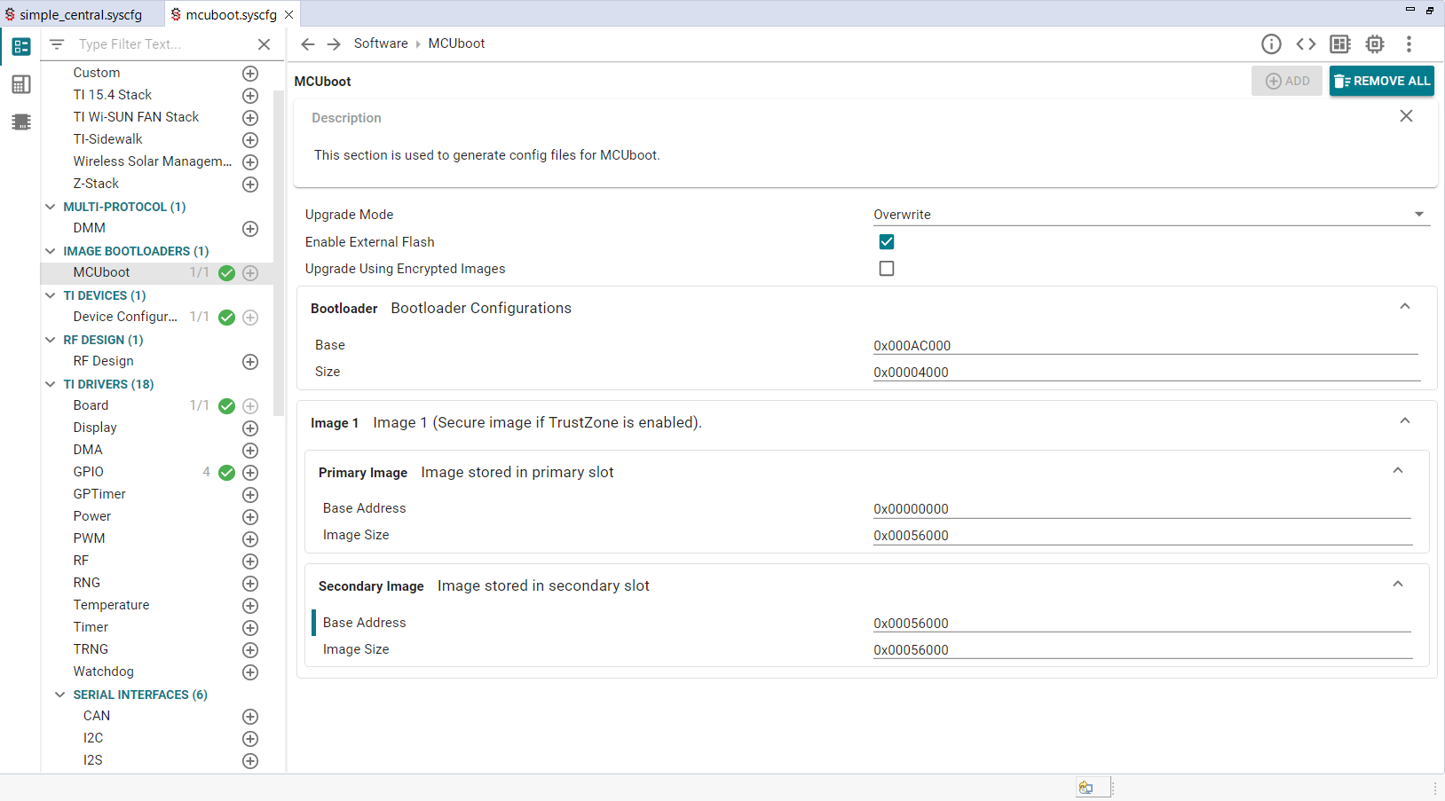Open the Upgrade Mode Overwrite dropdown
The image size is (1445, 801).
pyautogui.click(x=1151, y=215)
